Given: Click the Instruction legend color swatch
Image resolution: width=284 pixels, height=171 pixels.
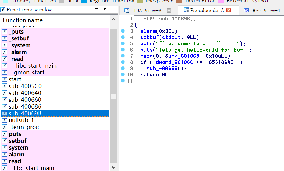Looking at the screenshot, I should click(x=179, y=2).
